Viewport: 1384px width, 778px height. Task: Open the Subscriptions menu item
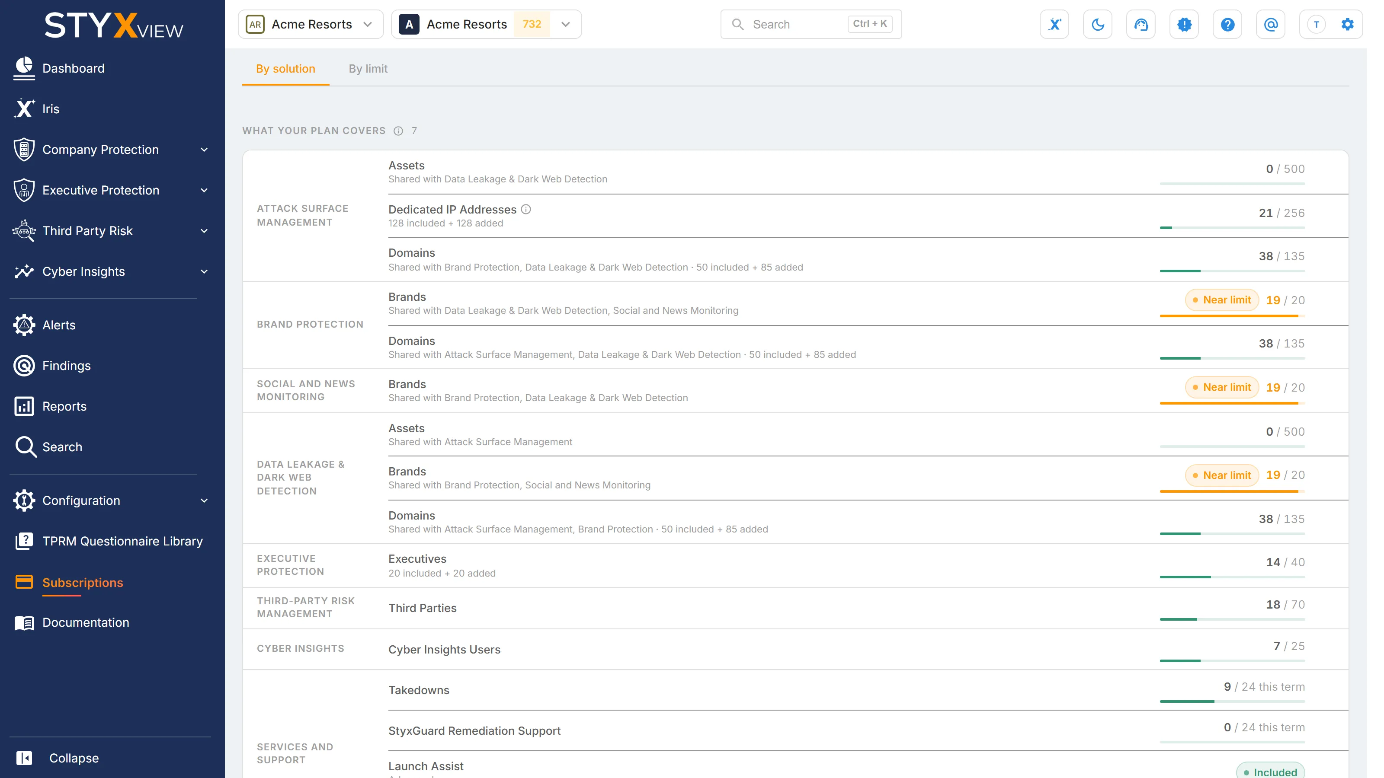69,583
